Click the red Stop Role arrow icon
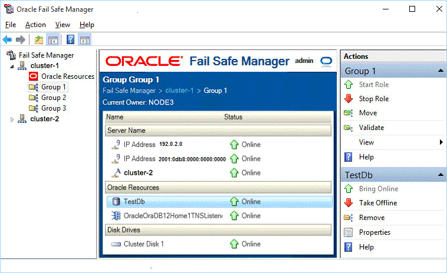The width and height of the screenshot is (447, 273). [349, 99]
